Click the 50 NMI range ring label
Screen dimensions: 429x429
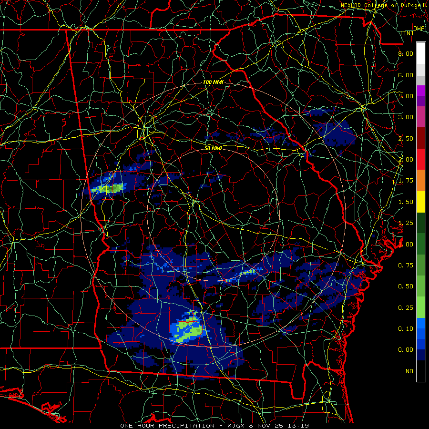pos(213,148)
